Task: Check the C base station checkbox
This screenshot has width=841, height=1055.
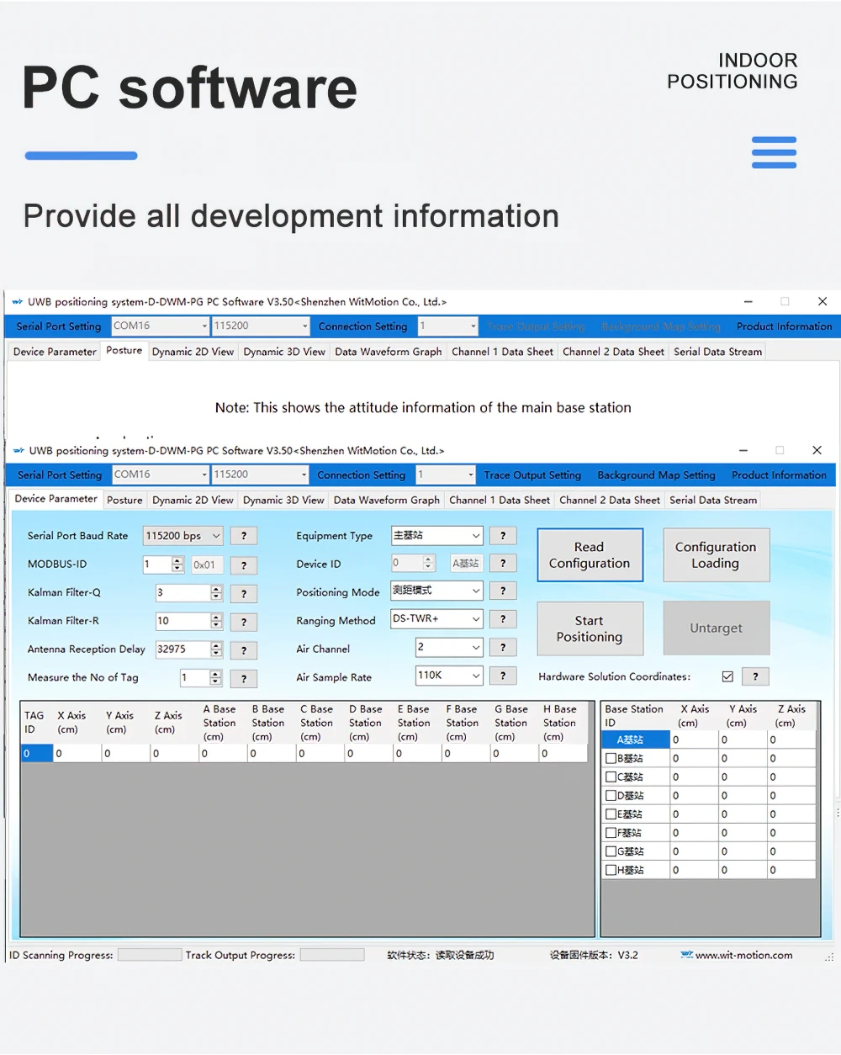Action: [611, 777]
